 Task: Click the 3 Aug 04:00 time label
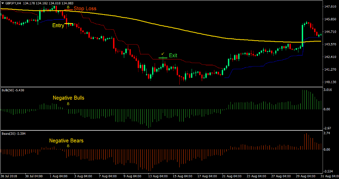tap(84, 176)
